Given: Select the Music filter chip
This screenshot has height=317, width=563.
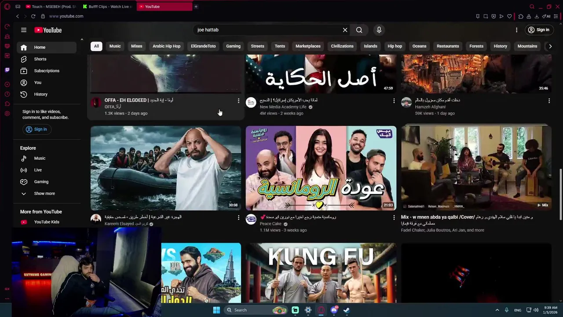Looking at the screenshot, I should [x=115, y=46].
